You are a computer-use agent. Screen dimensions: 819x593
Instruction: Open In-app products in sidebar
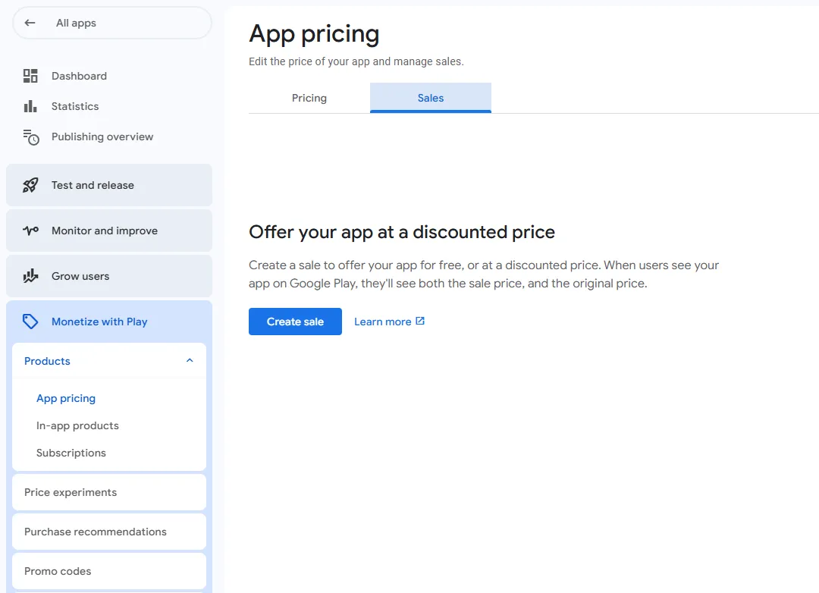point(77,425)
